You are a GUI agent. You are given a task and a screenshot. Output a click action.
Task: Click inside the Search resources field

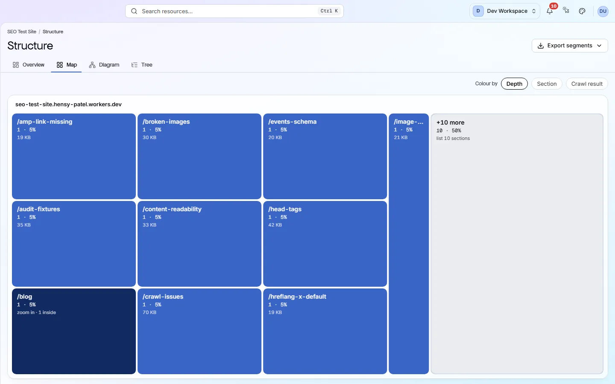click(234, 11)
